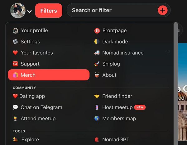The width and height of the screenshot is (187, 145).
Task: Open Chat on Telegram link
Action: pyautogui.click(x=38, y=107)
